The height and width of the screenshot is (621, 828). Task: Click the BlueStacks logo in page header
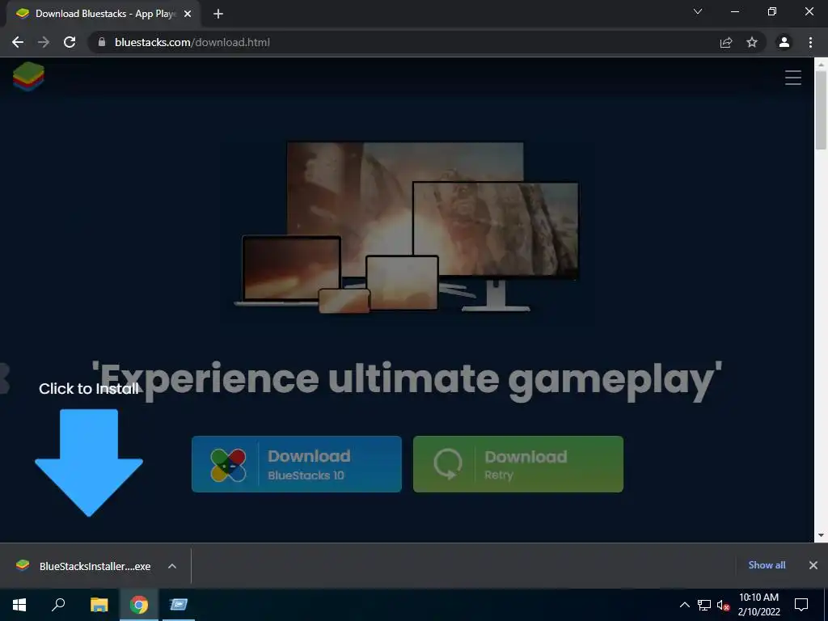pyautogui.click(x=28, y=76)
